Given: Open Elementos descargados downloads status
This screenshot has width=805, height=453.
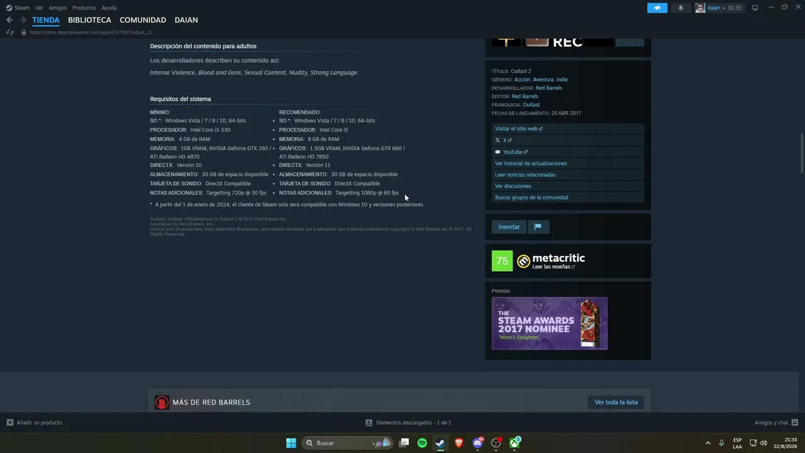Looking at the screenshot, I should 408,423.
